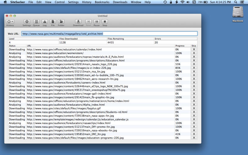This screenshot has width=248, height=155.
Task: Click the URL column header
Action: point(100,46)
